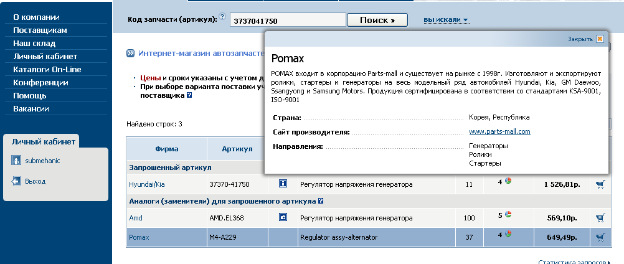Open the submehanic user profile link
Screen dimensions: 624x264
[x=42, y=161]
